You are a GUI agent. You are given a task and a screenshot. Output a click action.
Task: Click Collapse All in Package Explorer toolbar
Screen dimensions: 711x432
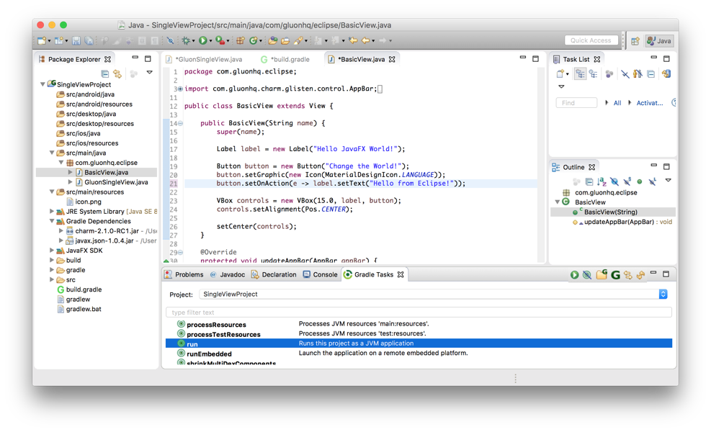pos(104,73)
